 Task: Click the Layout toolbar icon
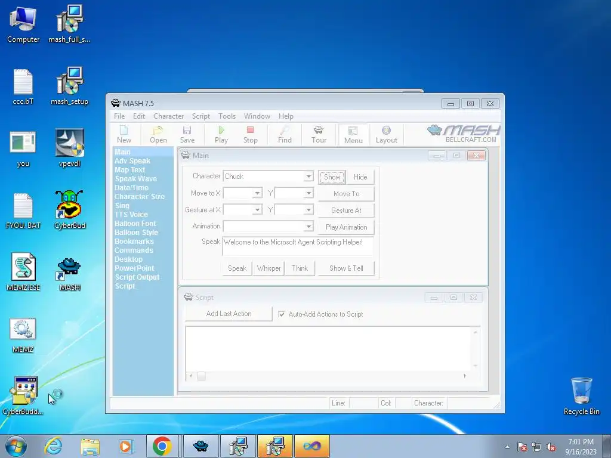pyautogui.click(x=386, y=134)
